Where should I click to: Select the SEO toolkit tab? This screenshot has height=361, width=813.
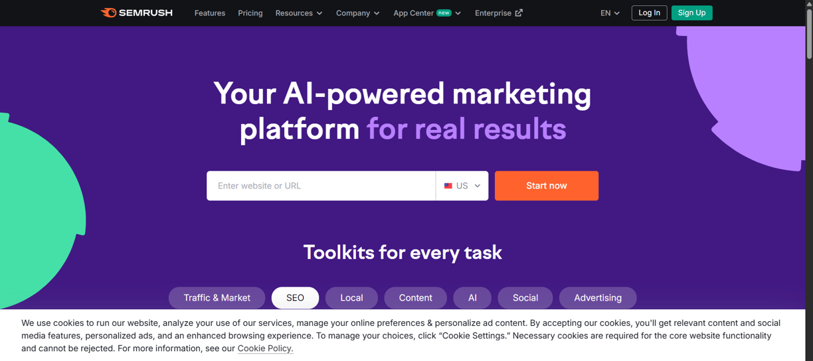coord(295,298)
